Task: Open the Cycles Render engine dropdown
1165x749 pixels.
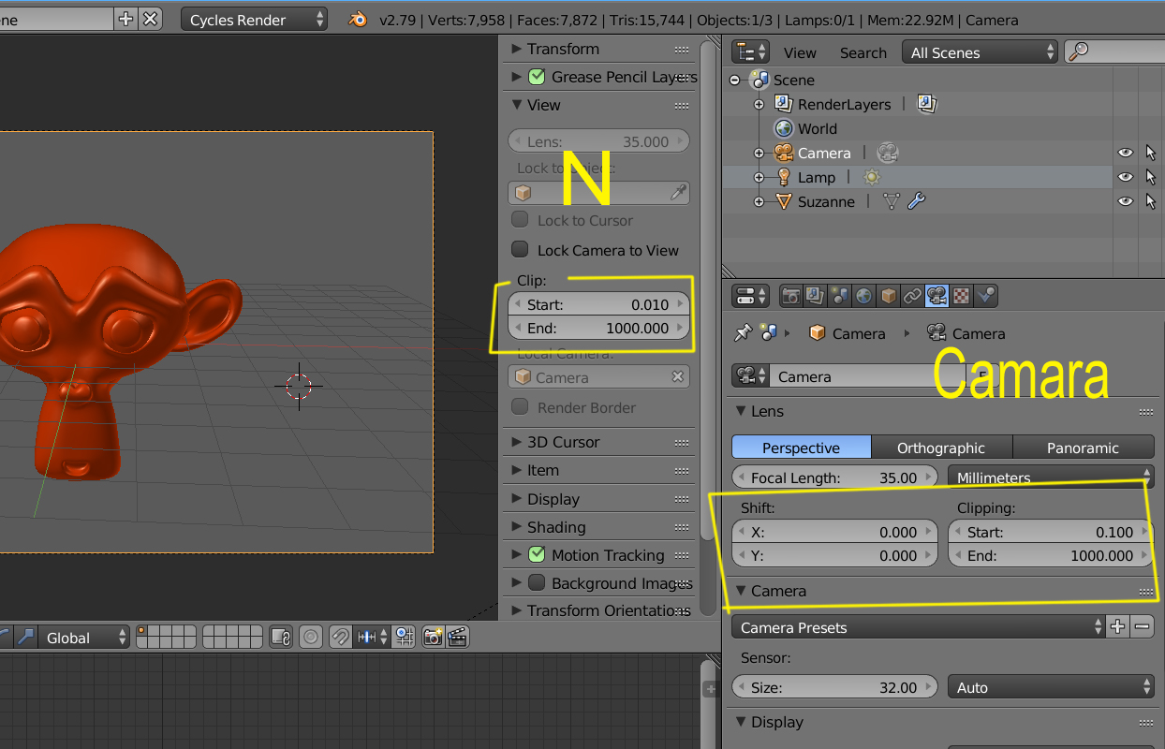Action: click(254, 20)
